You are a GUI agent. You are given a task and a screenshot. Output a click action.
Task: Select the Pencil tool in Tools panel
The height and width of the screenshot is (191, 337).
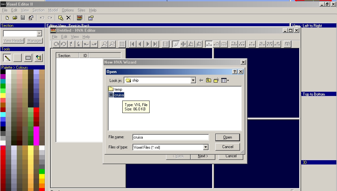point(7,58)
